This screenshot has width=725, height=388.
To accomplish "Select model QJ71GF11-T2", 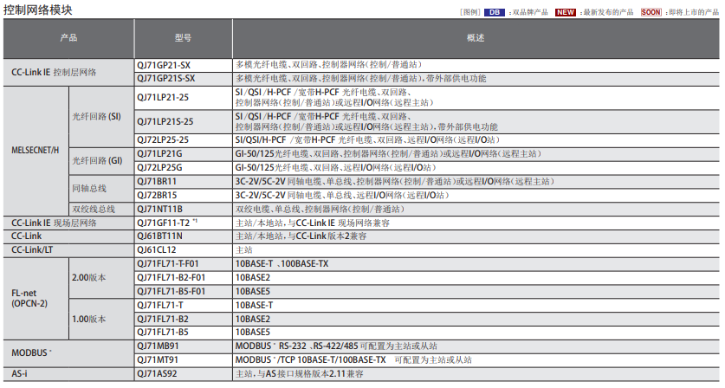I will pyautogui.click(x=163, y=223).
